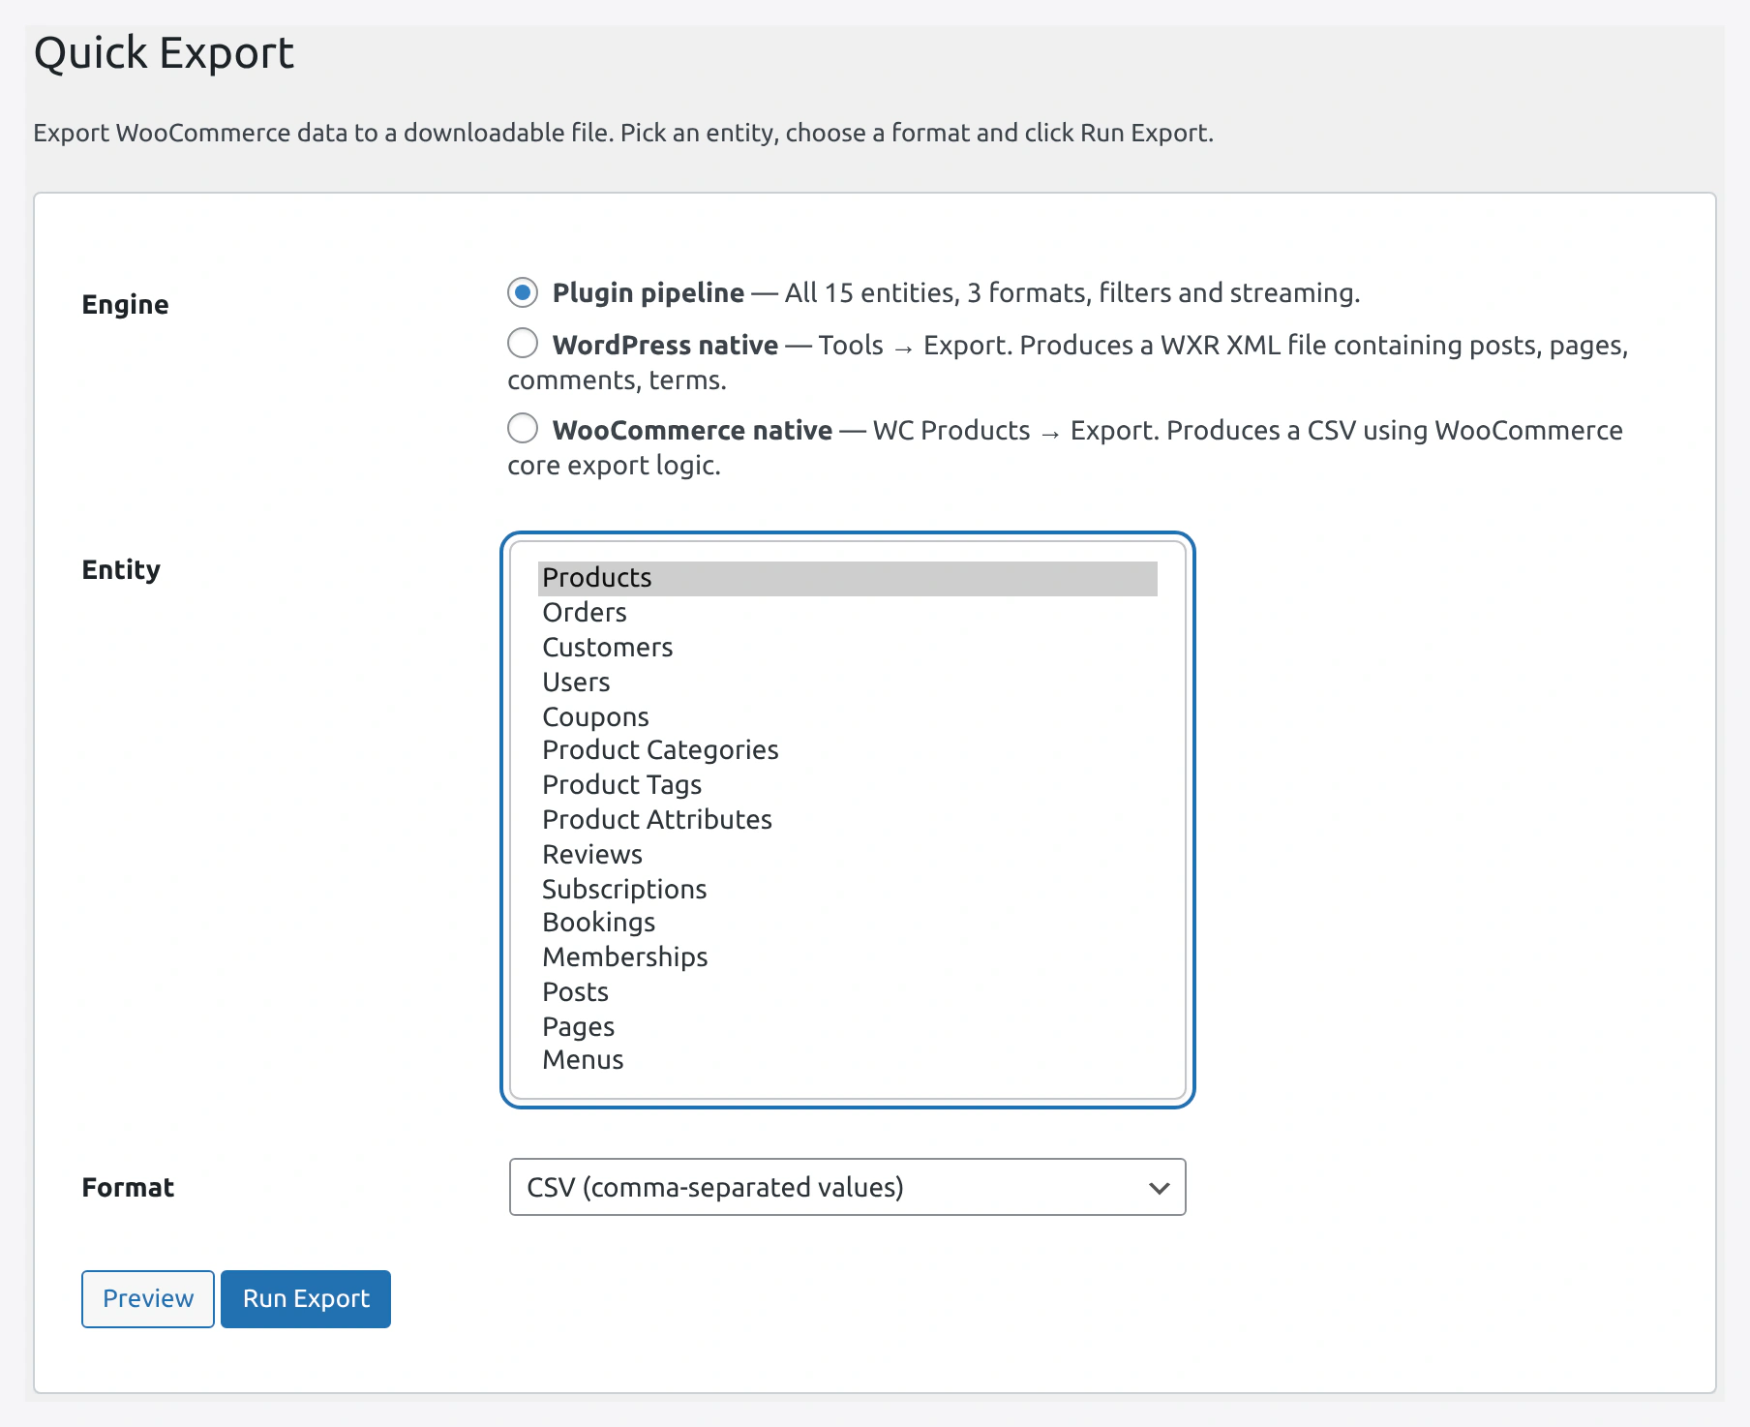Image resolution: width=1750 pixels, height=1427 pixels.
Task: Start the export with Run Export
Action: 306,1299
